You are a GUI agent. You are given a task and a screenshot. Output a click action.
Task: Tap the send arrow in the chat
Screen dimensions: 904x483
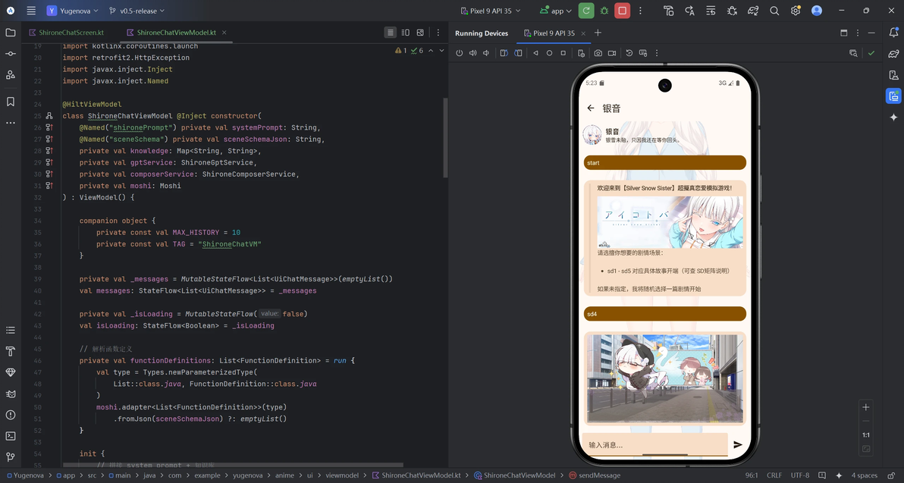(x=737, y=444)
